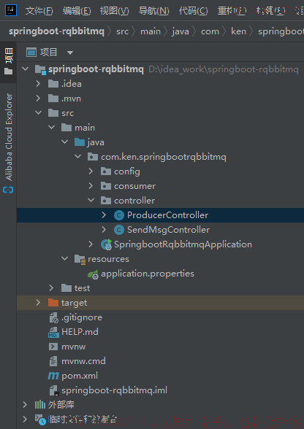Expand the consumer package
The image size is (304, 429).
pyautogui.click(x=91, y=186)
